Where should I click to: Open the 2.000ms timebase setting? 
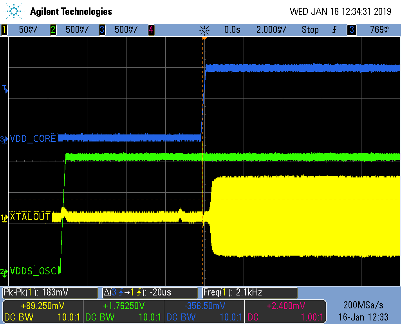(271, 30)
